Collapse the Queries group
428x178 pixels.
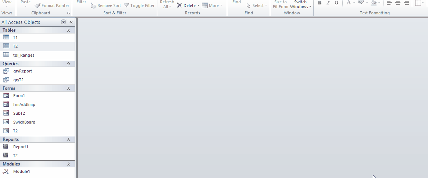coord(68,64)
